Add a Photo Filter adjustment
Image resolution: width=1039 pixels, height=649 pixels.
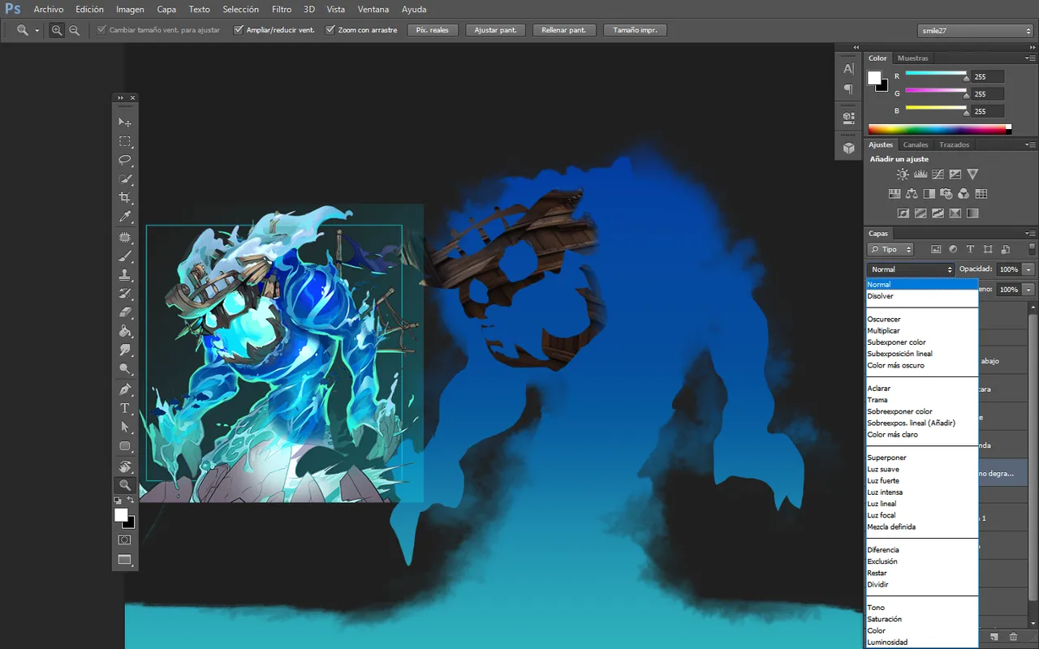[946, 194]
